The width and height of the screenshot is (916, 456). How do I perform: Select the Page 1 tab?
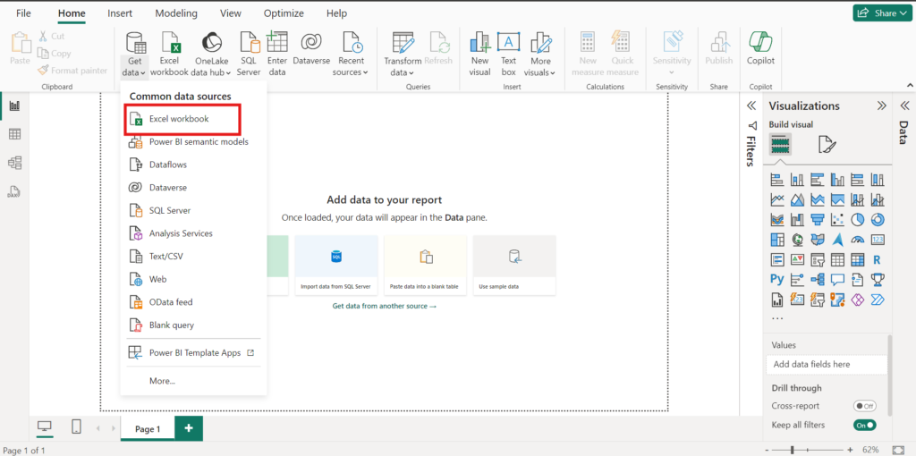click(148, 428)
